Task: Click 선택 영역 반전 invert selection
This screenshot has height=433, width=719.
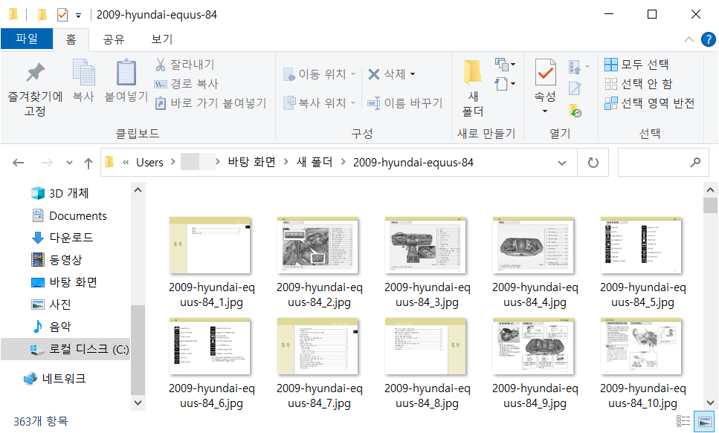Action: point(649,103)
